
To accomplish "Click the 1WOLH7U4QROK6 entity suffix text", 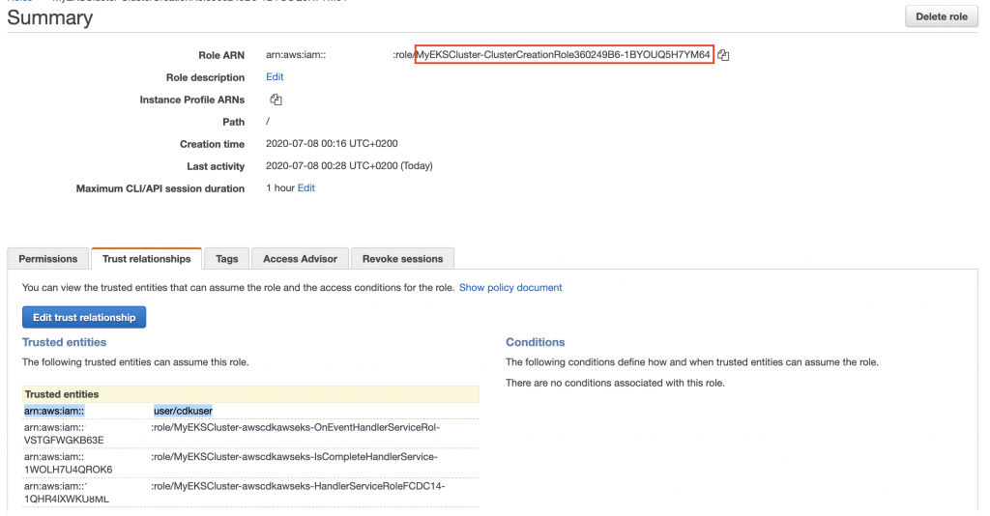I will (69, 470).
